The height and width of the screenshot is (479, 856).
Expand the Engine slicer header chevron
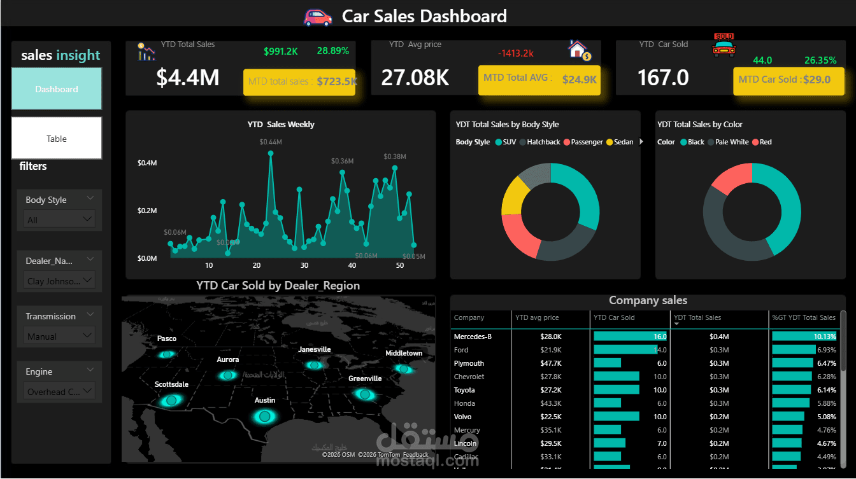[x=90, y=370]
